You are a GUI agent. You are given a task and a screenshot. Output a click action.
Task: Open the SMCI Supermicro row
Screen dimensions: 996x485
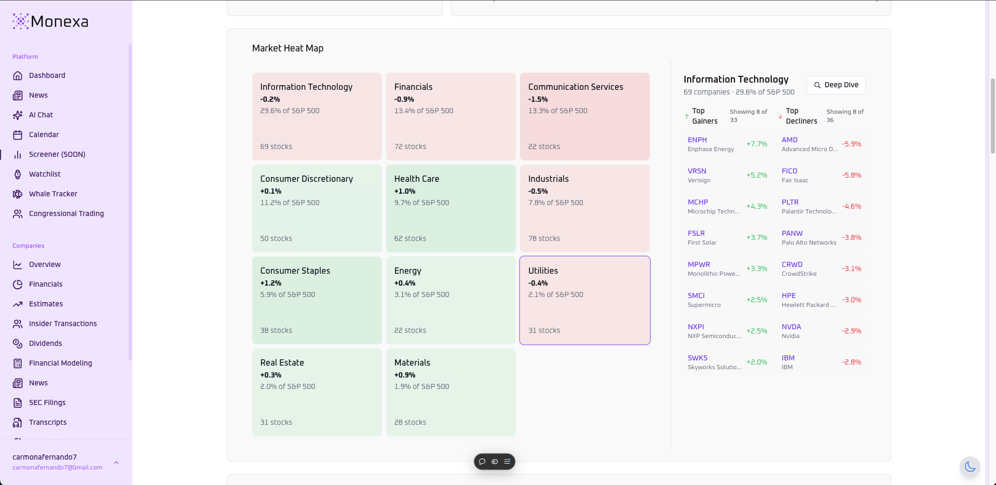[x=727, y=300]
